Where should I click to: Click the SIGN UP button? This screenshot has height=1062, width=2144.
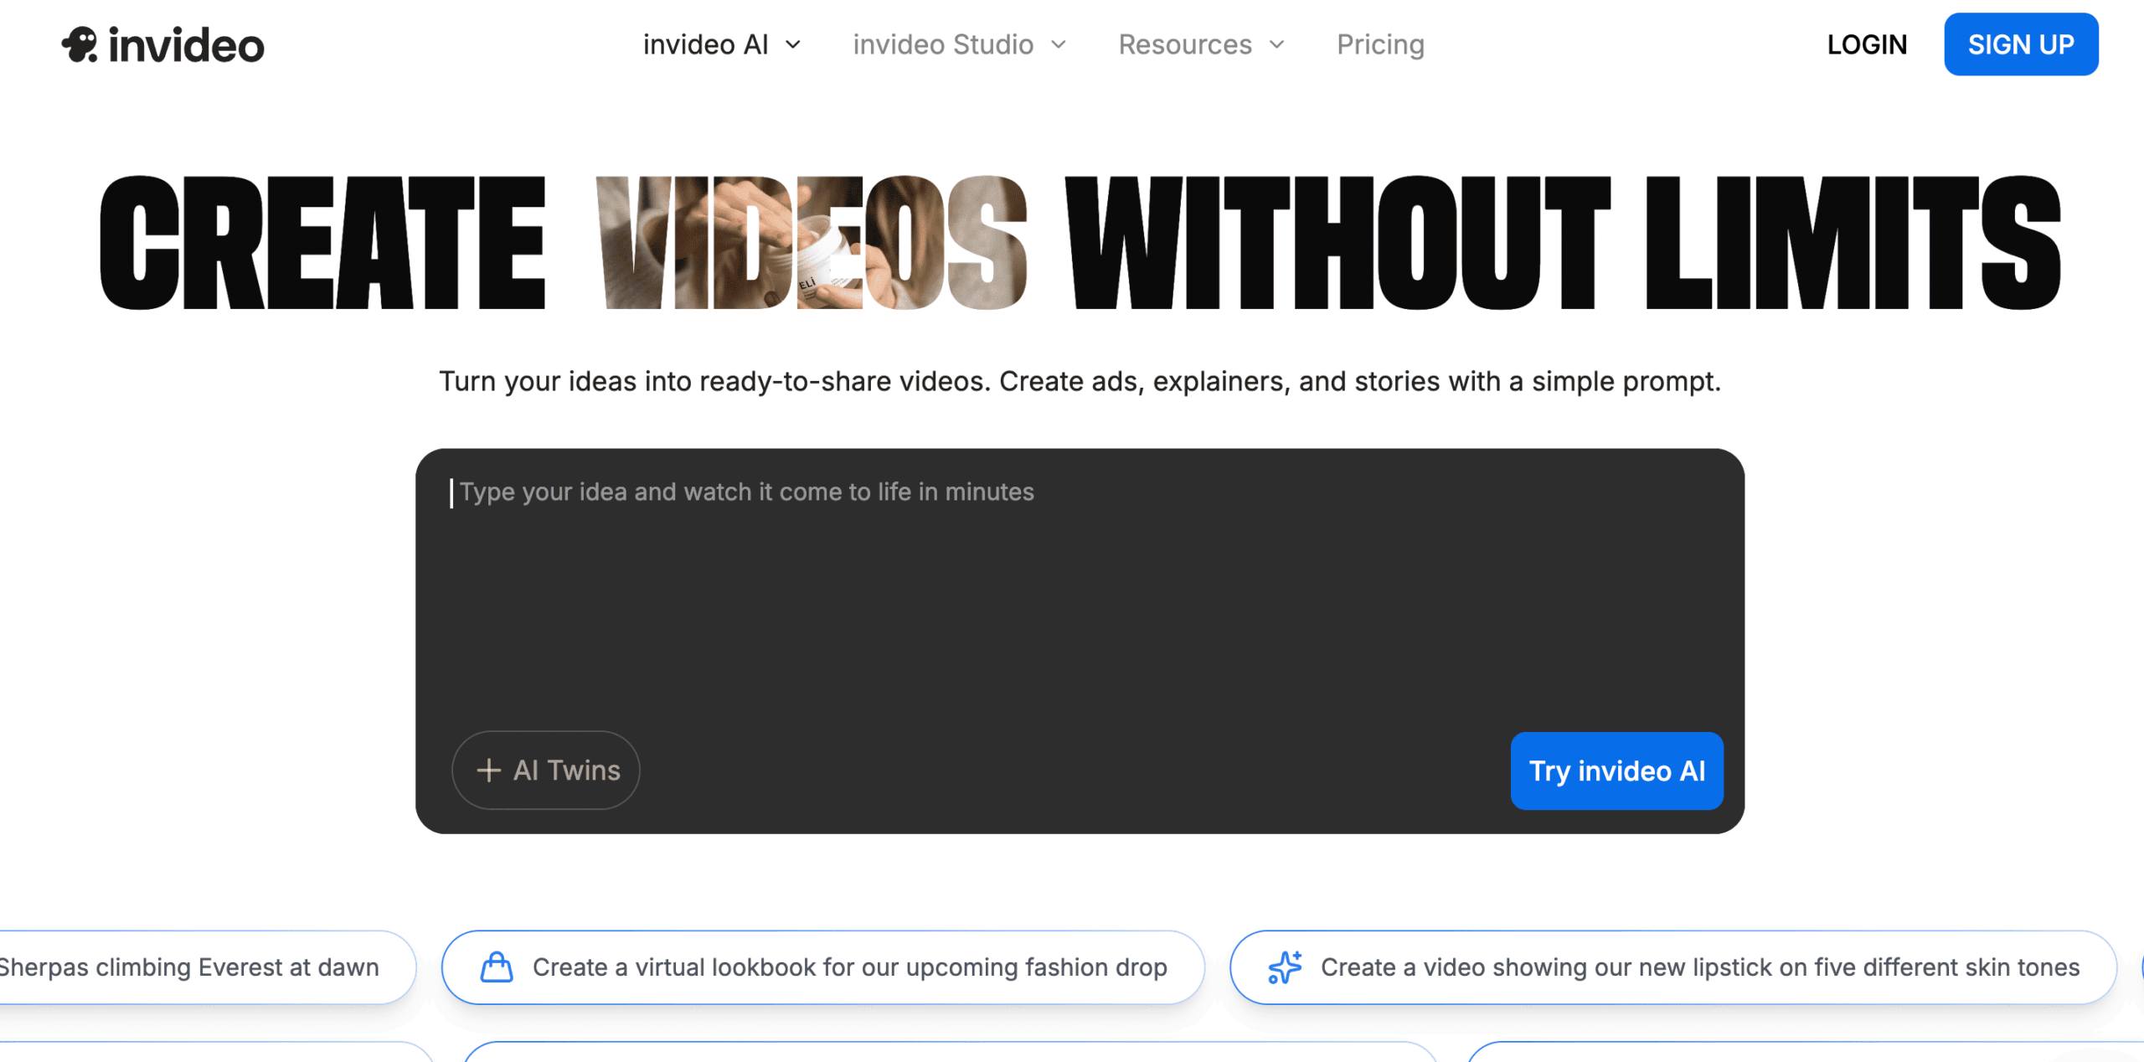pos(2021,44)
